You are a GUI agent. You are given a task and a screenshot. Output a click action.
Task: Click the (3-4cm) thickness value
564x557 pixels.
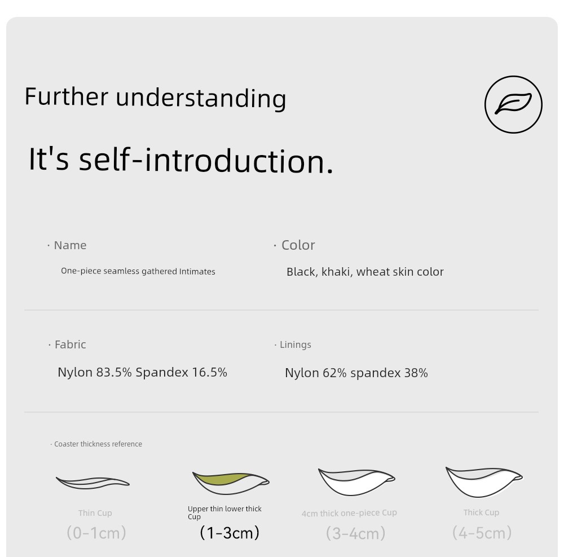355,533
